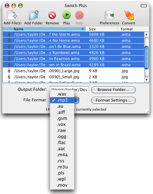
Task: Open Preferences from the toolbar
Action: click(109, 15)
